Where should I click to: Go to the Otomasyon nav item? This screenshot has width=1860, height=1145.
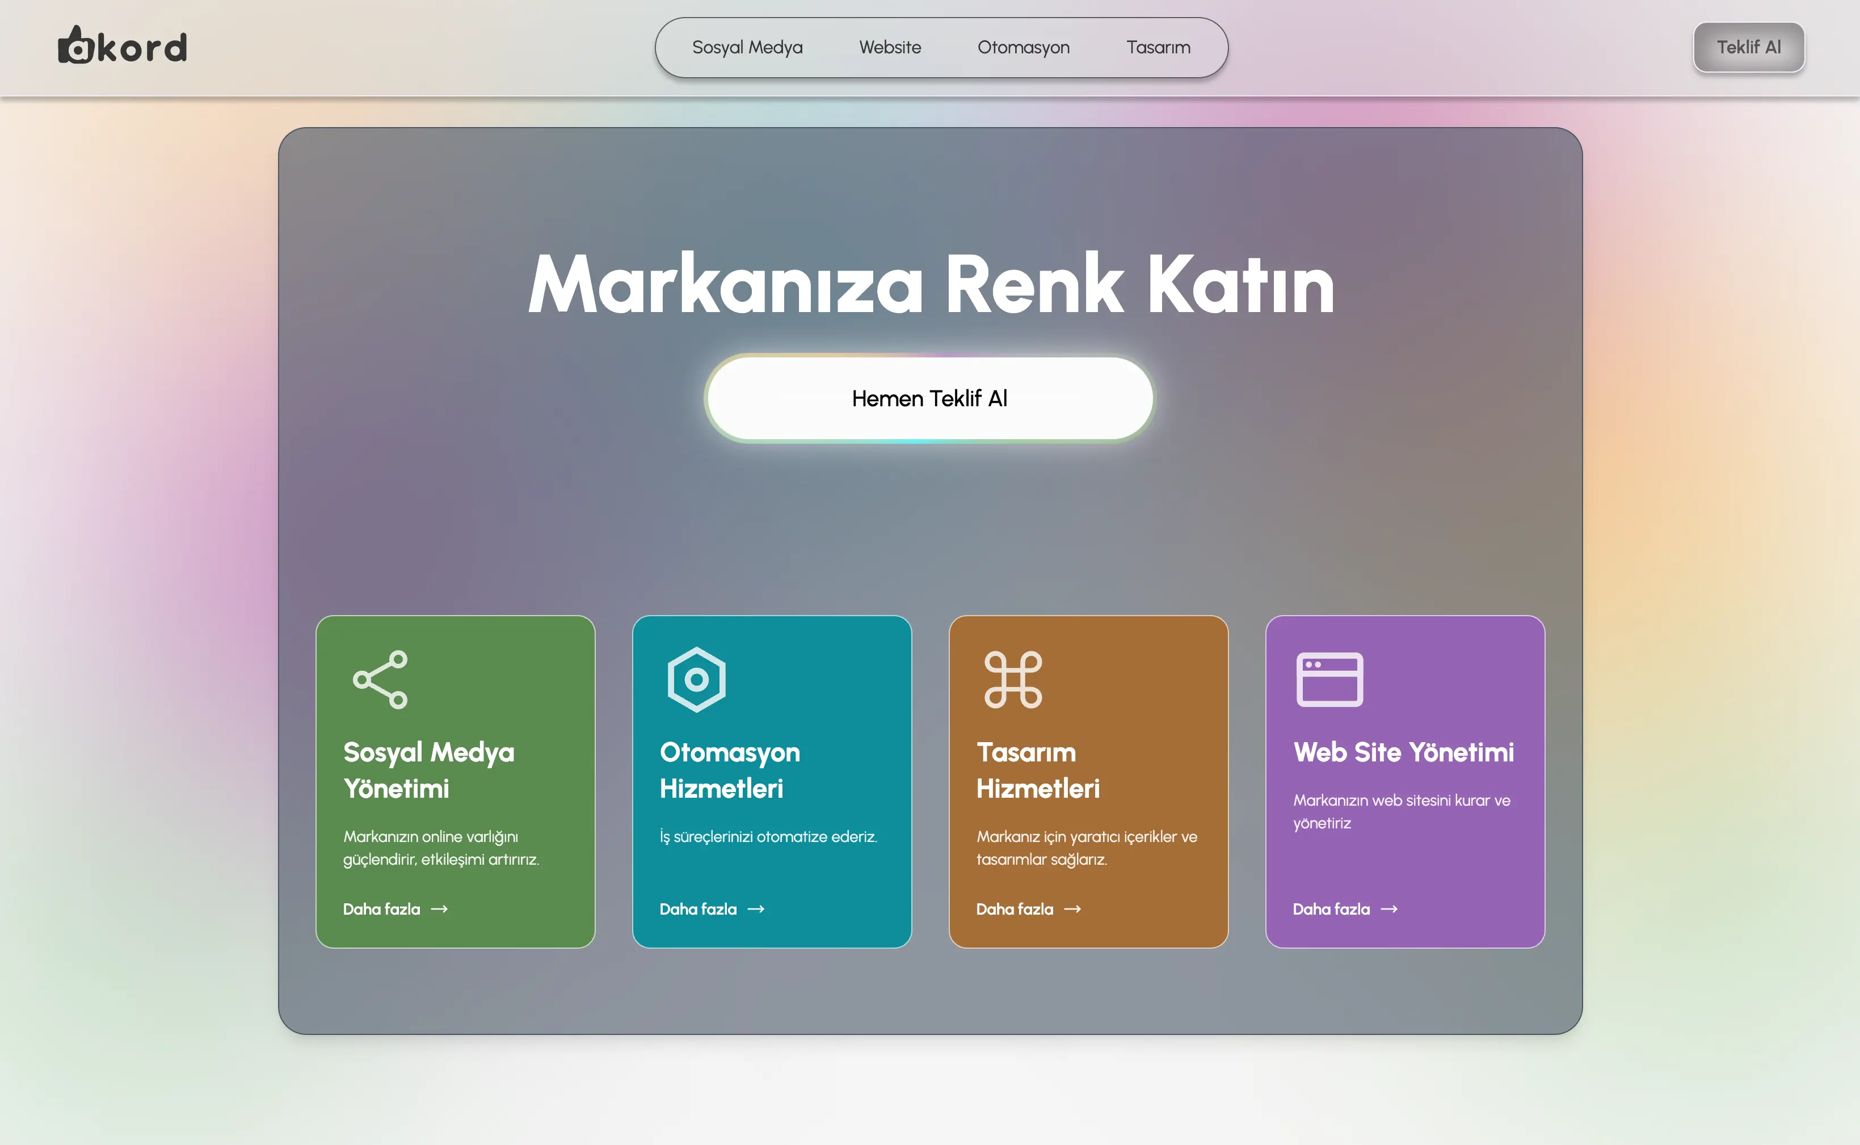pos(1023,47)
